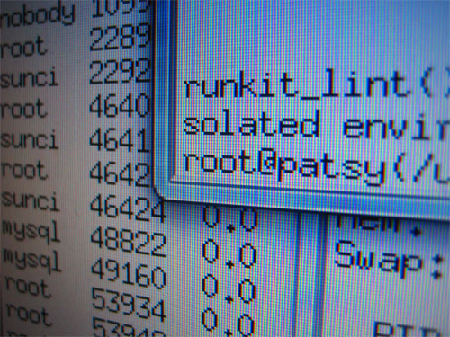
Task: Select the "nobody" user entry
Action: (x=38, y=15)
